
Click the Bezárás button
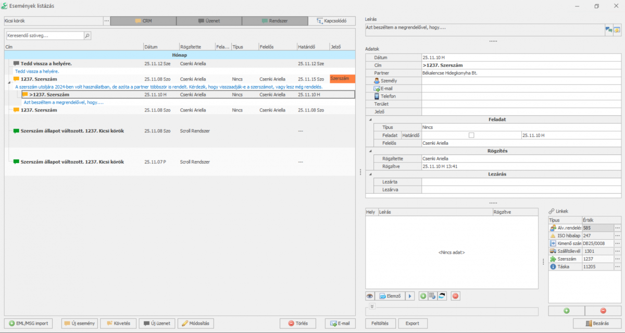tap(597, 323)
